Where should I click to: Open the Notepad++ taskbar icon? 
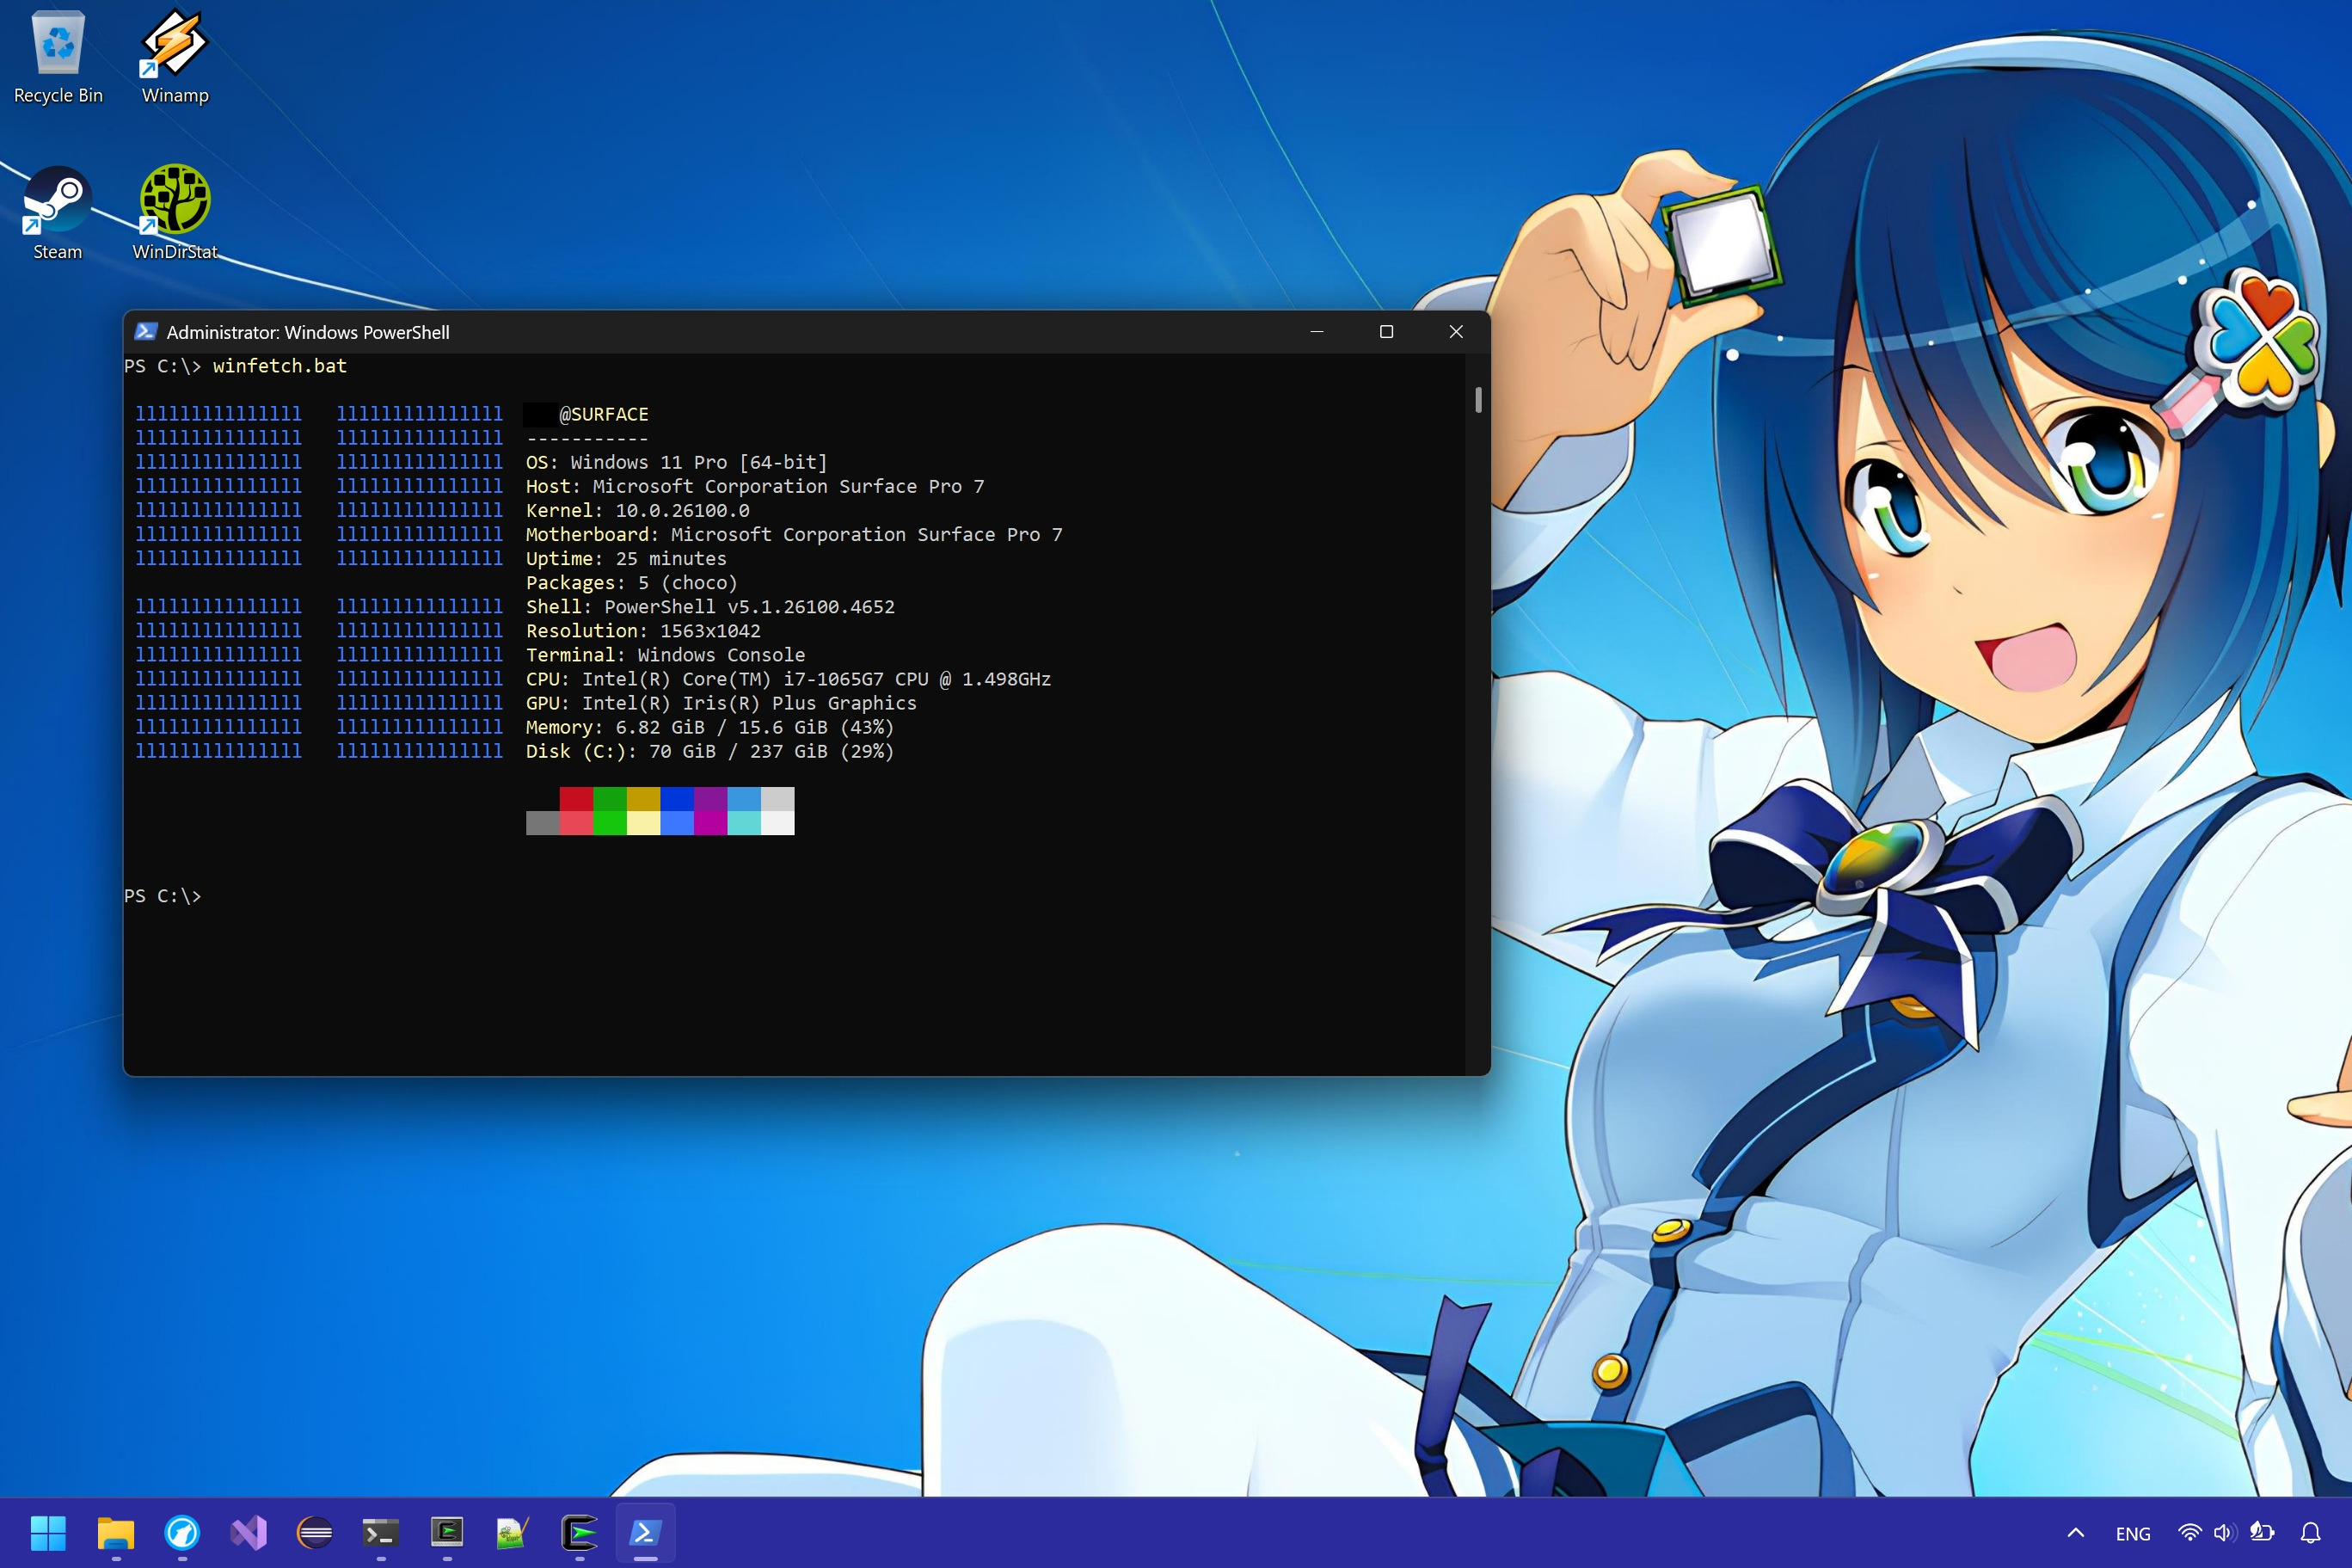click(513, 1532)
